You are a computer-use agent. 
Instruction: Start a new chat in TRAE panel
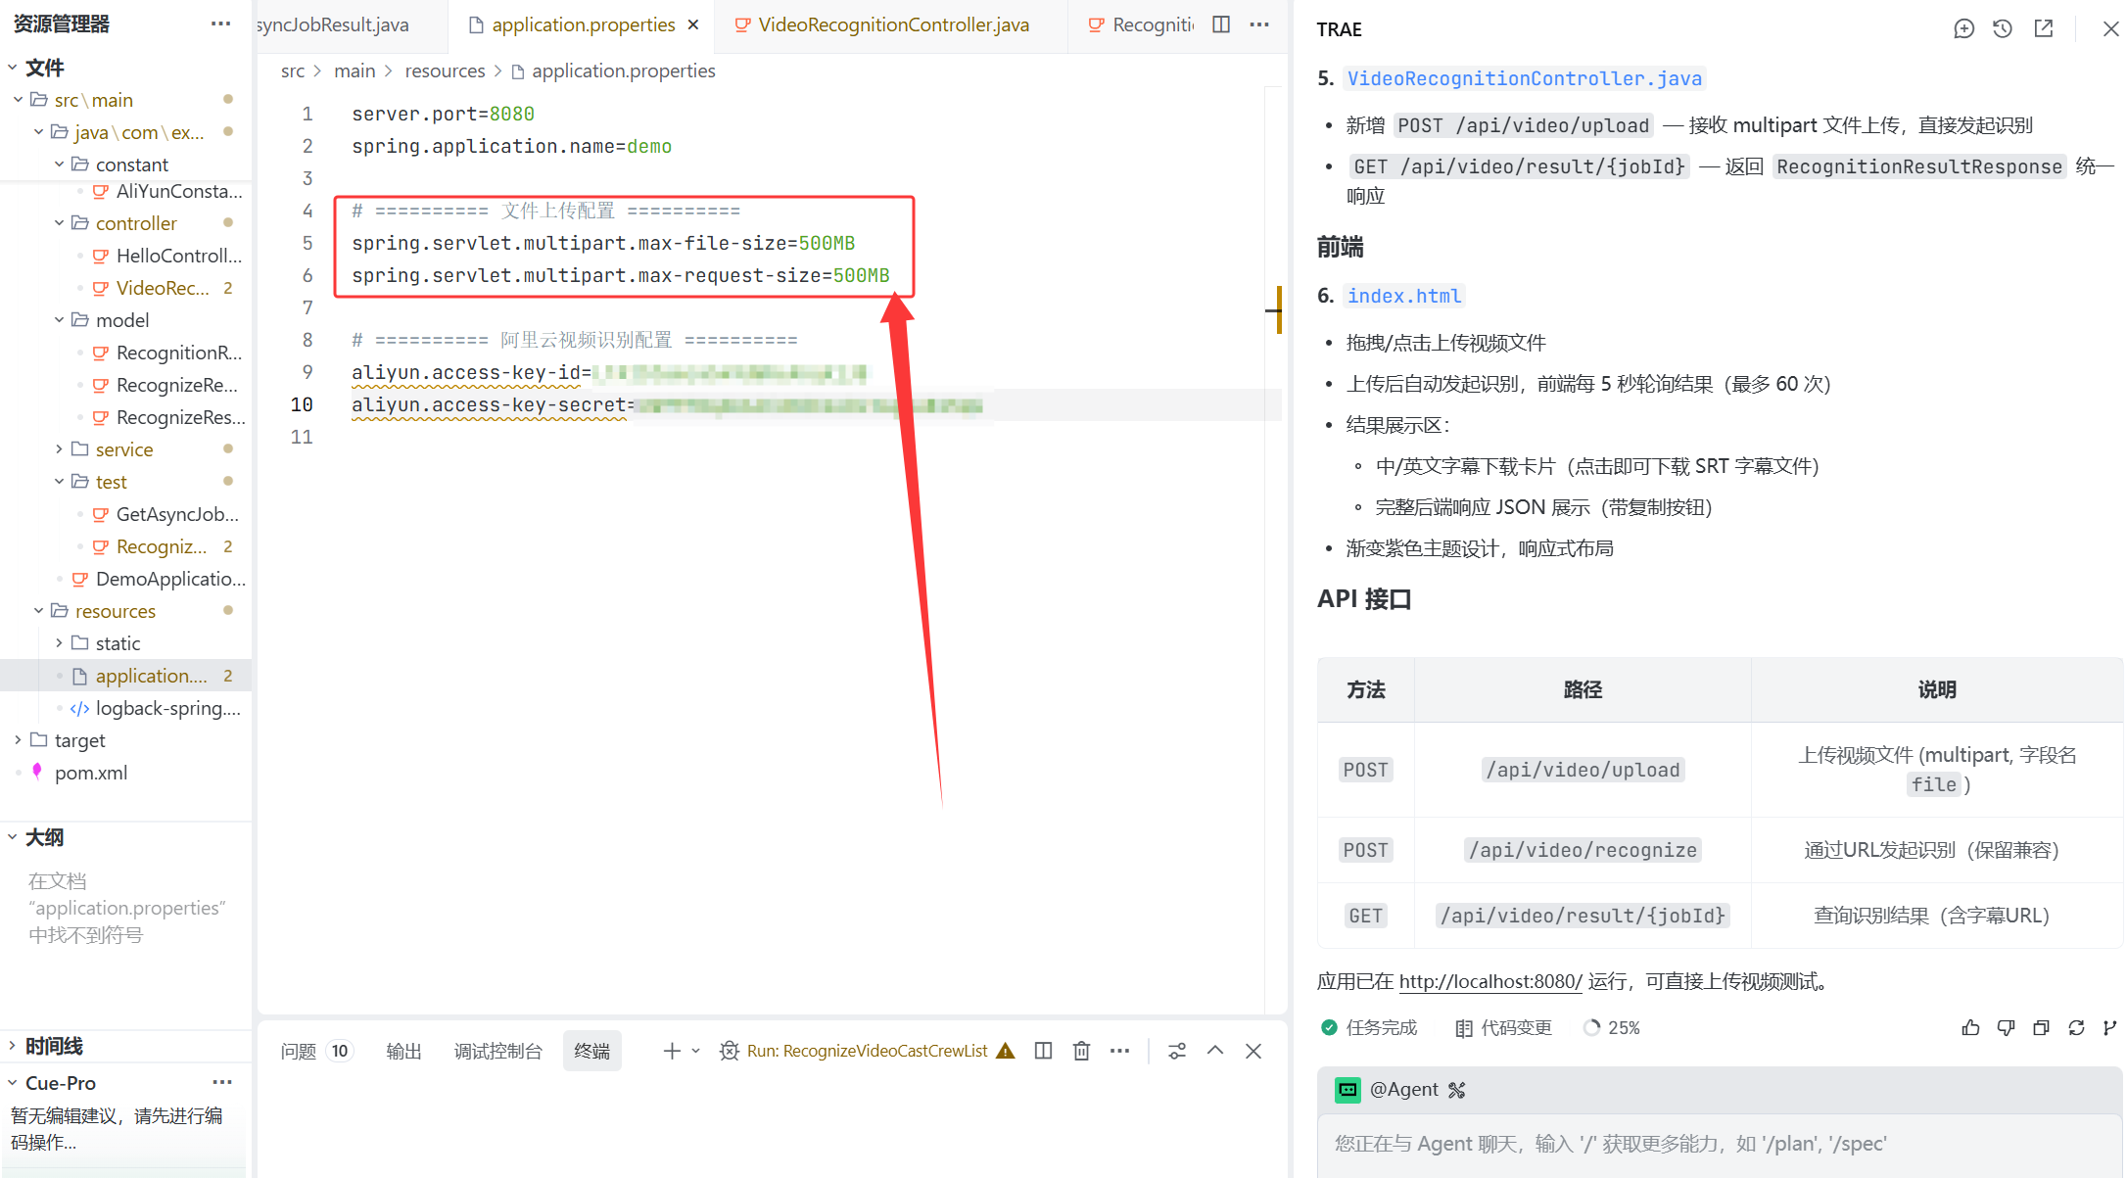pyautogui.click(x=1963, y=28)
